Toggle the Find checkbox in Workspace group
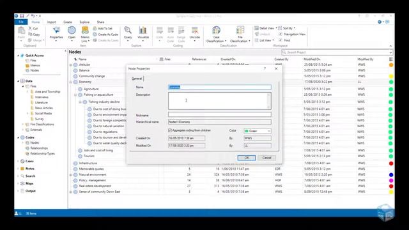 (x=281, y=40)
